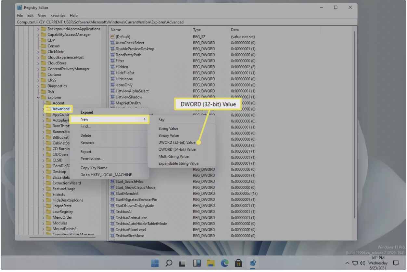
Task: Expand the FeatureUsage tree node
Action: (44, 189)
